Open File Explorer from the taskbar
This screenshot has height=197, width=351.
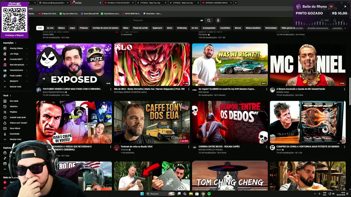191,194
